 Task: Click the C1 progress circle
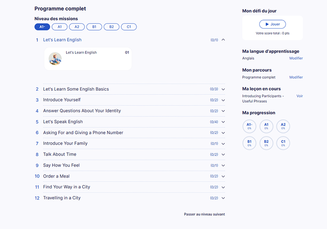point(283,144)
